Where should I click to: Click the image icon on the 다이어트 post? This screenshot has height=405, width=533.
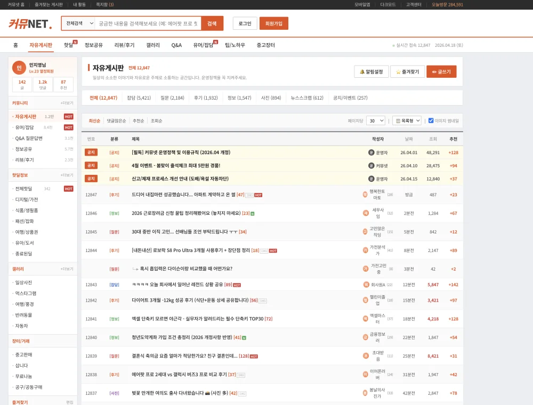click(263, 301)
